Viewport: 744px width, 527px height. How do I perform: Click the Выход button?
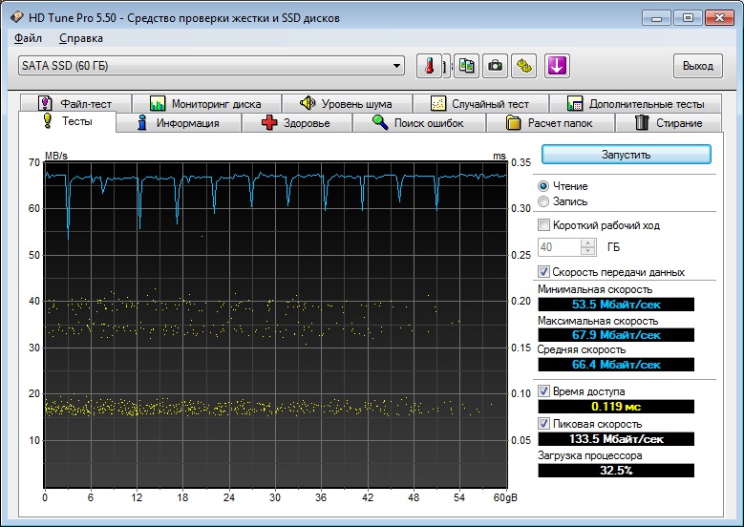[x=698, y=66]
